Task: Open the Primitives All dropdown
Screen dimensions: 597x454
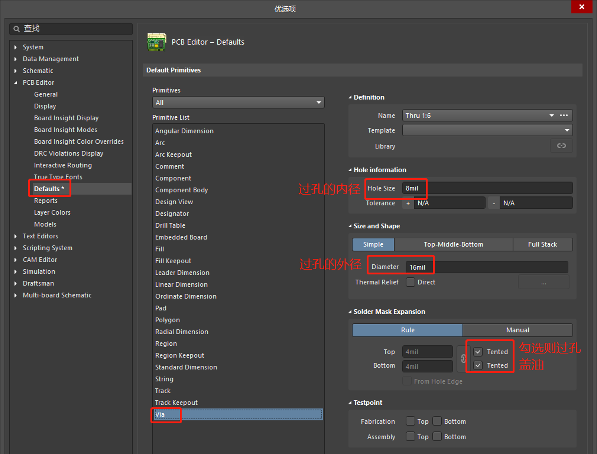Action: pyautogui.click(x=238, y=102)
